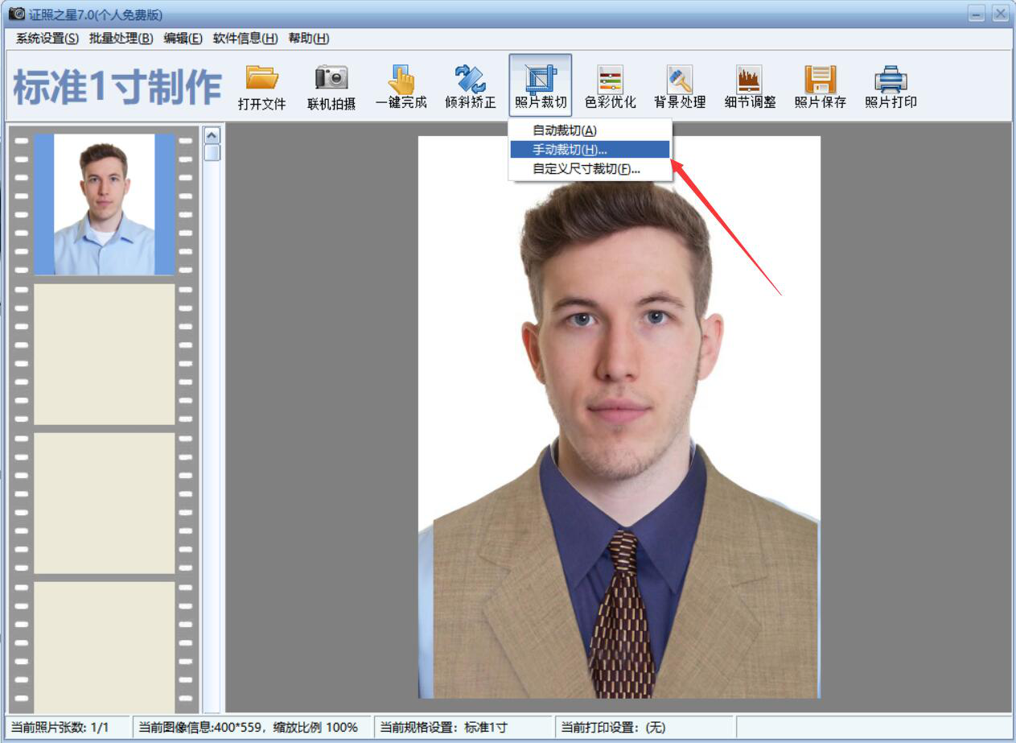Expand the batch processing (批量处理) menu
This screenshot has height=743, width=1016.
tap(121, 39)
